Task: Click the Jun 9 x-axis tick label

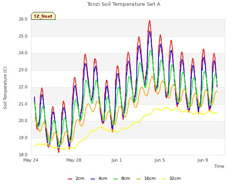Action: click(203, 160)
